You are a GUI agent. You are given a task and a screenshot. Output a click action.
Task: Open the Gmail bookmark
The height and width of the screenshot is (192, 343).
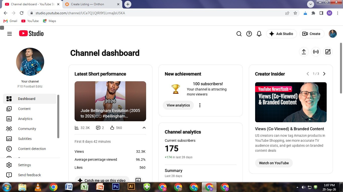pos(10,21)
